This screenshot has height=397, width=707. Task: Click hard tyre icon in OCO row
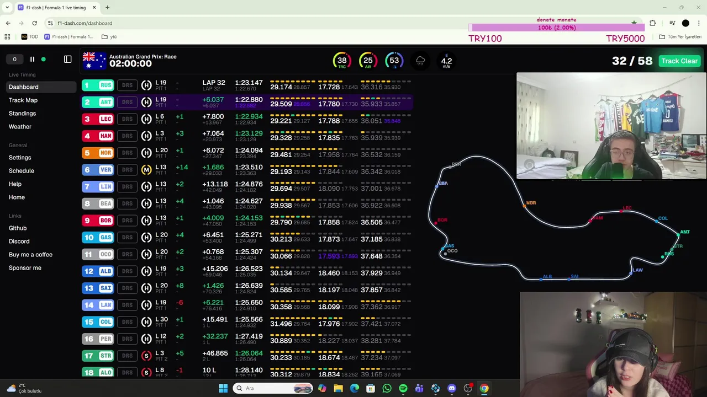tap(146, 254)
